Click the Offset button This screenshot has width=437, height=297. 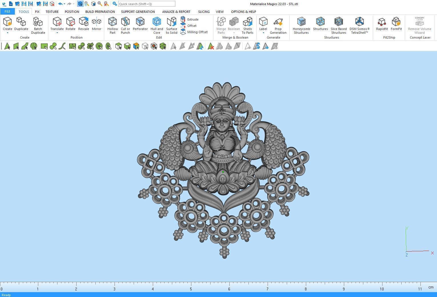click(x=189, y=26)
